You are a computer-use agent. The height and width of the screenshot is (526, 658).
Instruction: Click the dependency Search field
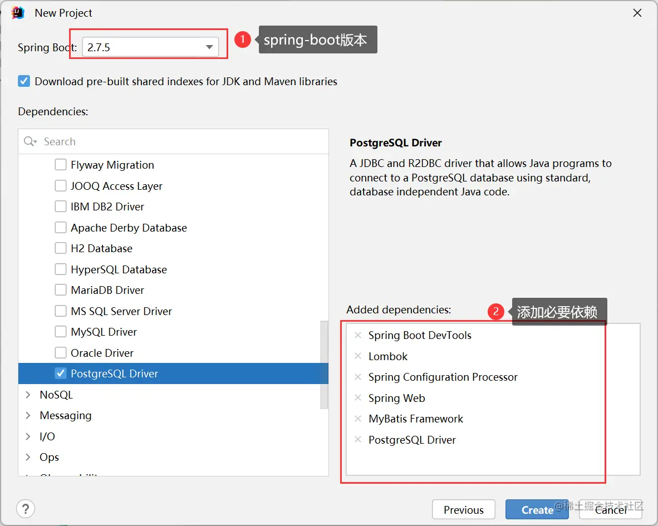pos(173,141)
